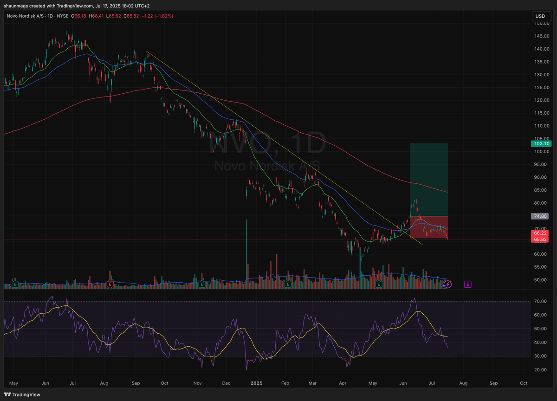Click the 20.00 RSI axis label
Image resolution: width=557 pixels, height=401 pixels.
point(540,370)
